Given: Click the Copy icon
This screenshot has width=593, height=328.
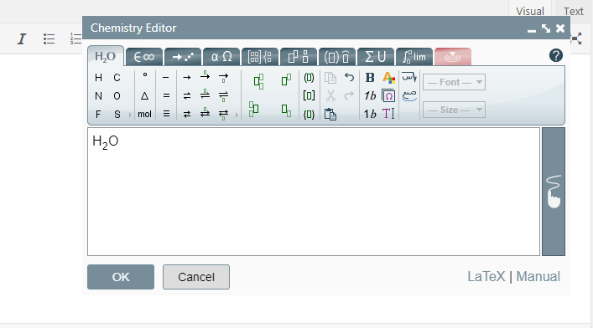Looking at the screenshot, I should pyautogui.click(x=330, y=77).
